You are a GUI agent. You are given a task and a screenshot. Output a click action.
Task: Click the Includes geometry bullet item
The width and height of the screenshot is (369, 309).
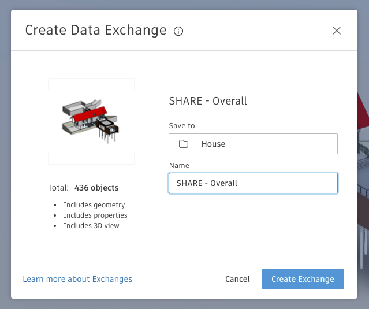click(94, 205)
